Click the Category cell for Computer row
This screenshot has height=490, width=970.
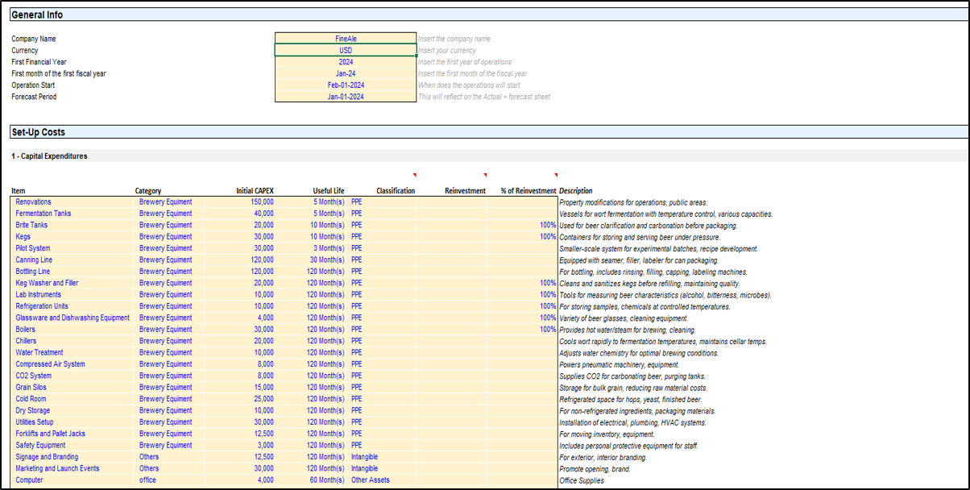[x=149, y=480]
